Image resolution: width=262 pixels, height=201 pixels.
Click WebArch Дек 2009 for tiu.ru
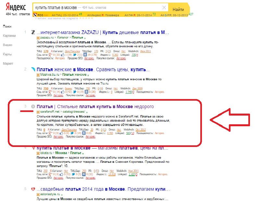(137, 88)
